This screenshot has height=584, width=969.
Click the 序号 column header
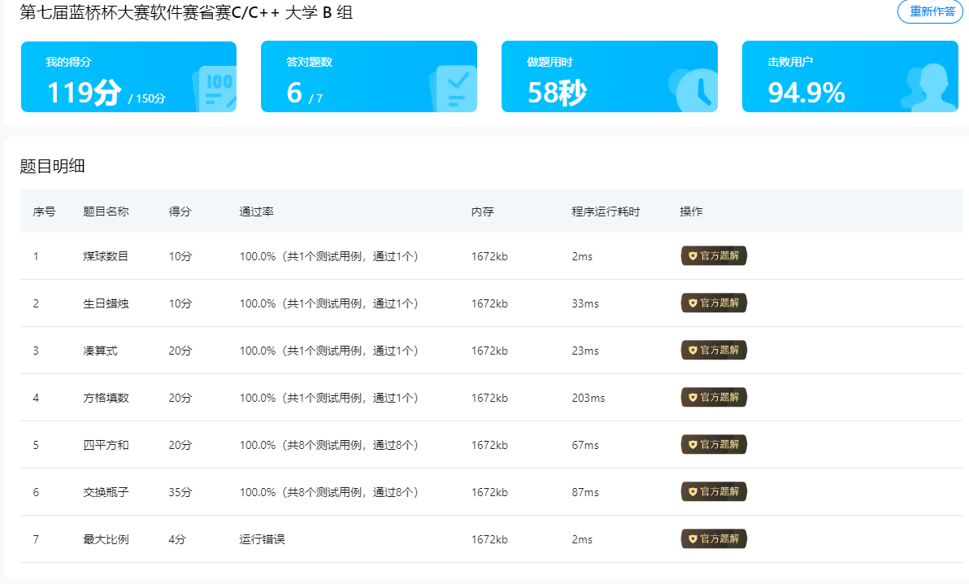(45, 211)
